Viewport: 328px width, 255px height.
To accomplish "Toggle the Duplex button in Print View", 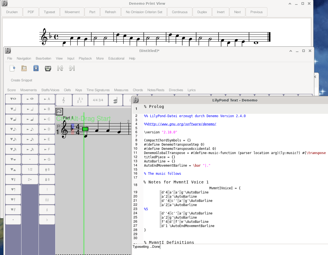I will click(x=202, y=12).
